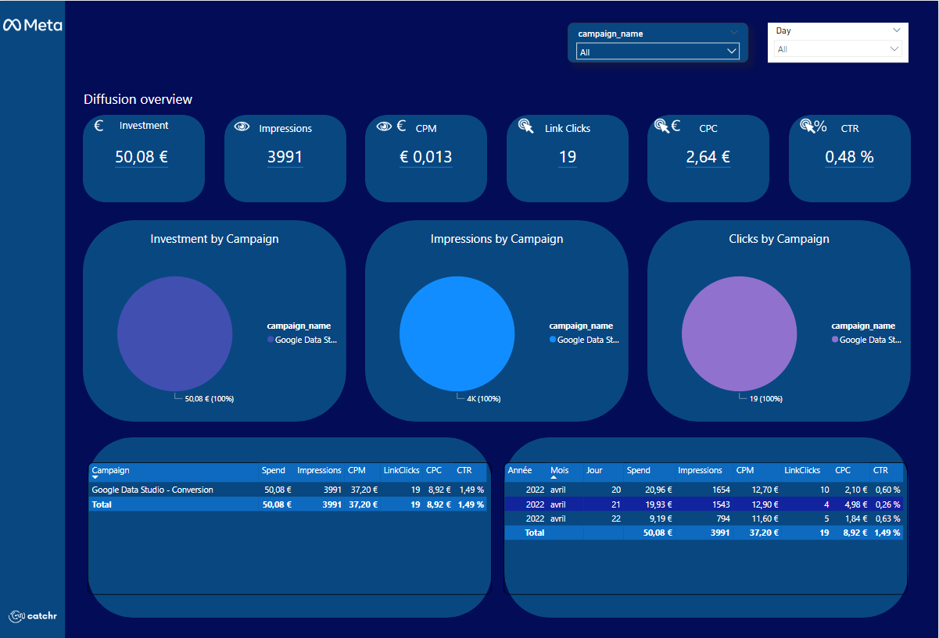
Task: Open the Day dropdown
Action: 837,30
